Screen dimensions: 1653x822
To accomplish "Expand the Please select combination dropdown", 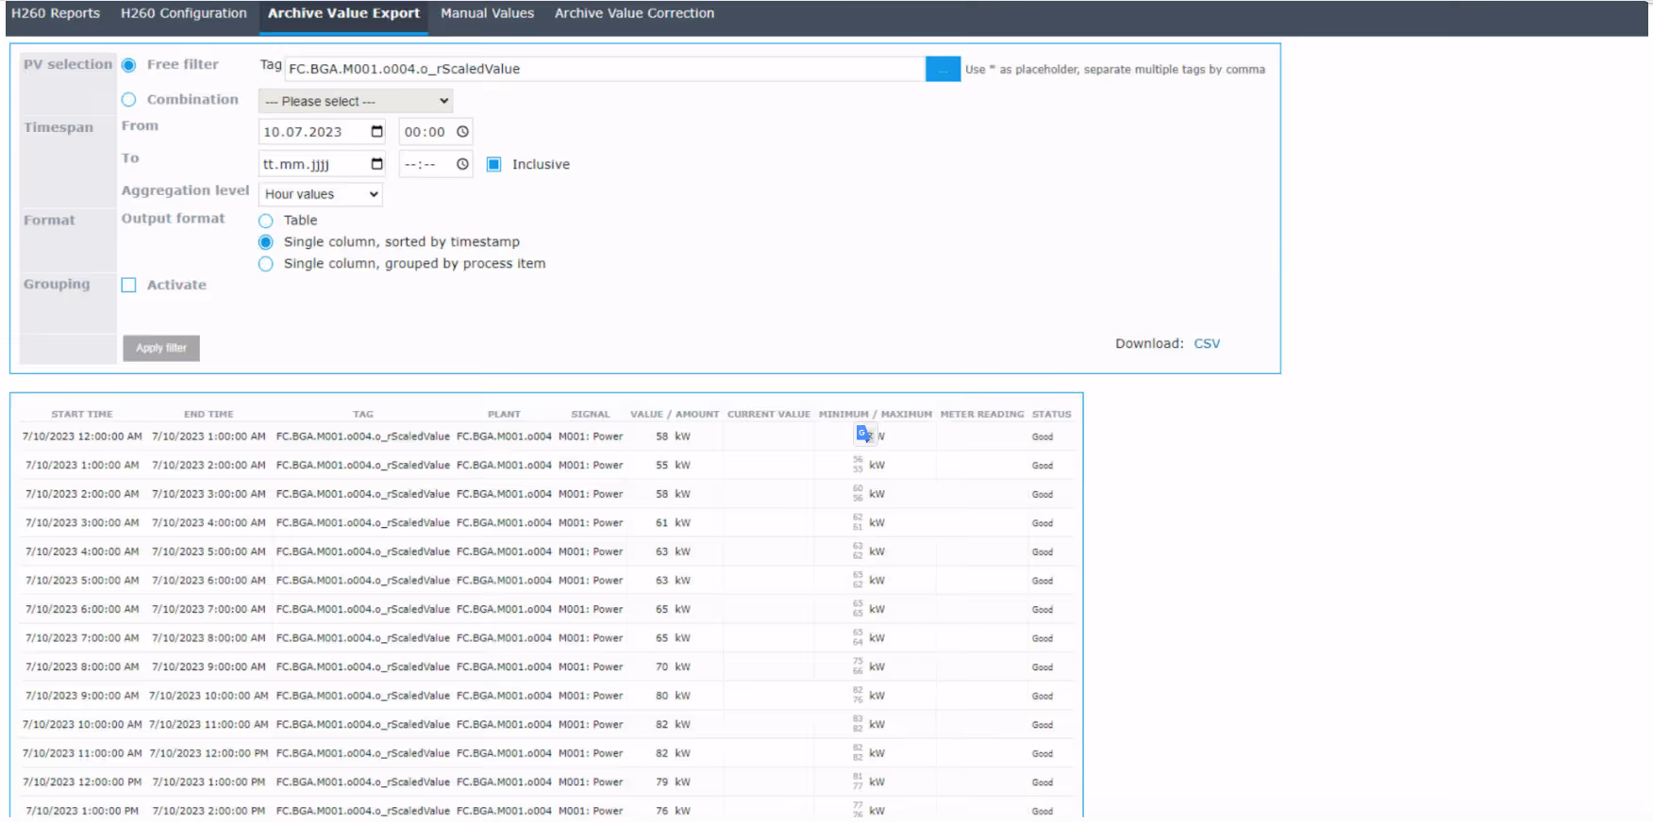I will pos(356,101).
